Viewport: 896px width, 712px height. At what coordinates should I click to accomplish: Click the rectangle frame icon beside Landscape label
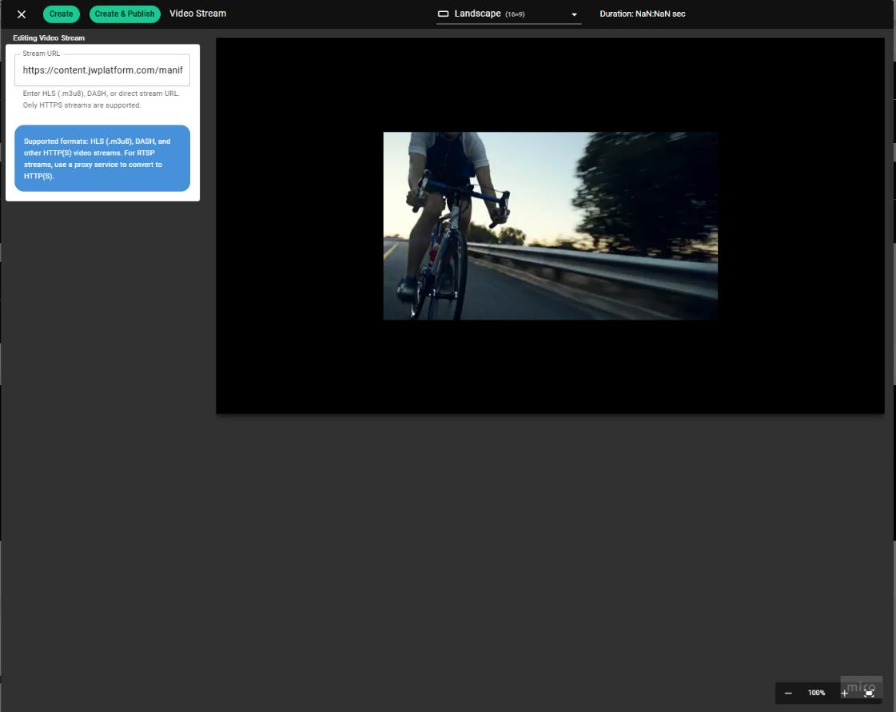click(x=444, y=13)
